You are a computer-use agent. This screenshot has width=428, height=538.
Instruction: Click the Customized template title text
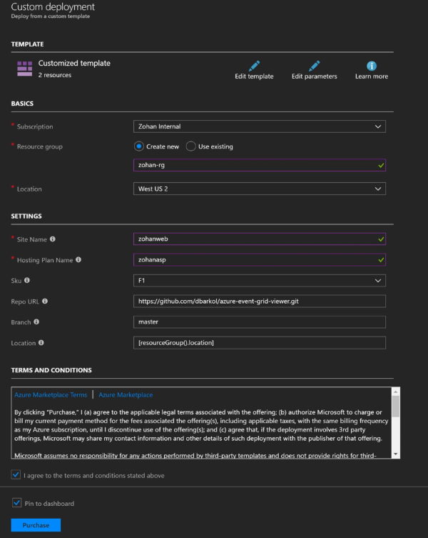pos(74,63)
